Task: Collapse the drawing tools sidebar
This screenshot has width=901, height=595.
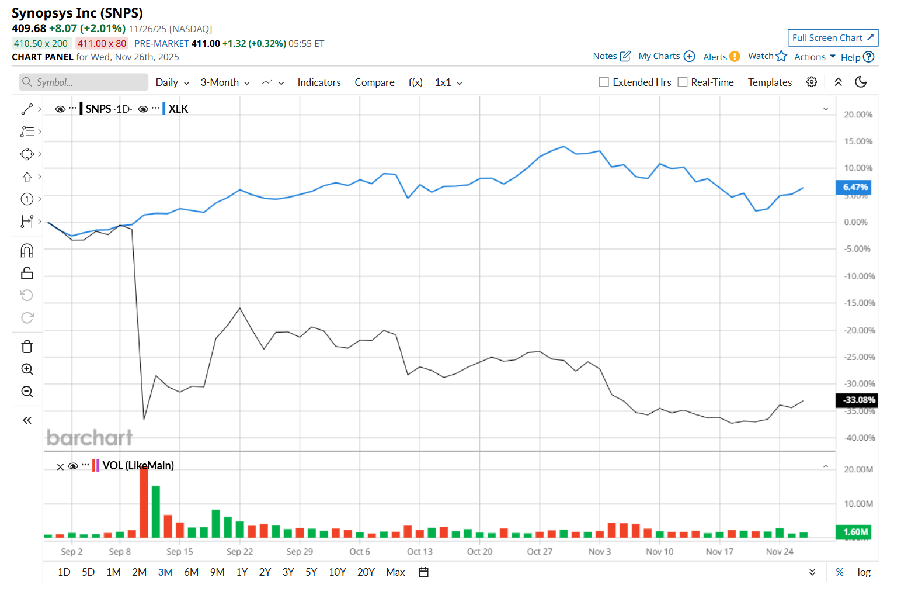Action: [x=27, y=420]
